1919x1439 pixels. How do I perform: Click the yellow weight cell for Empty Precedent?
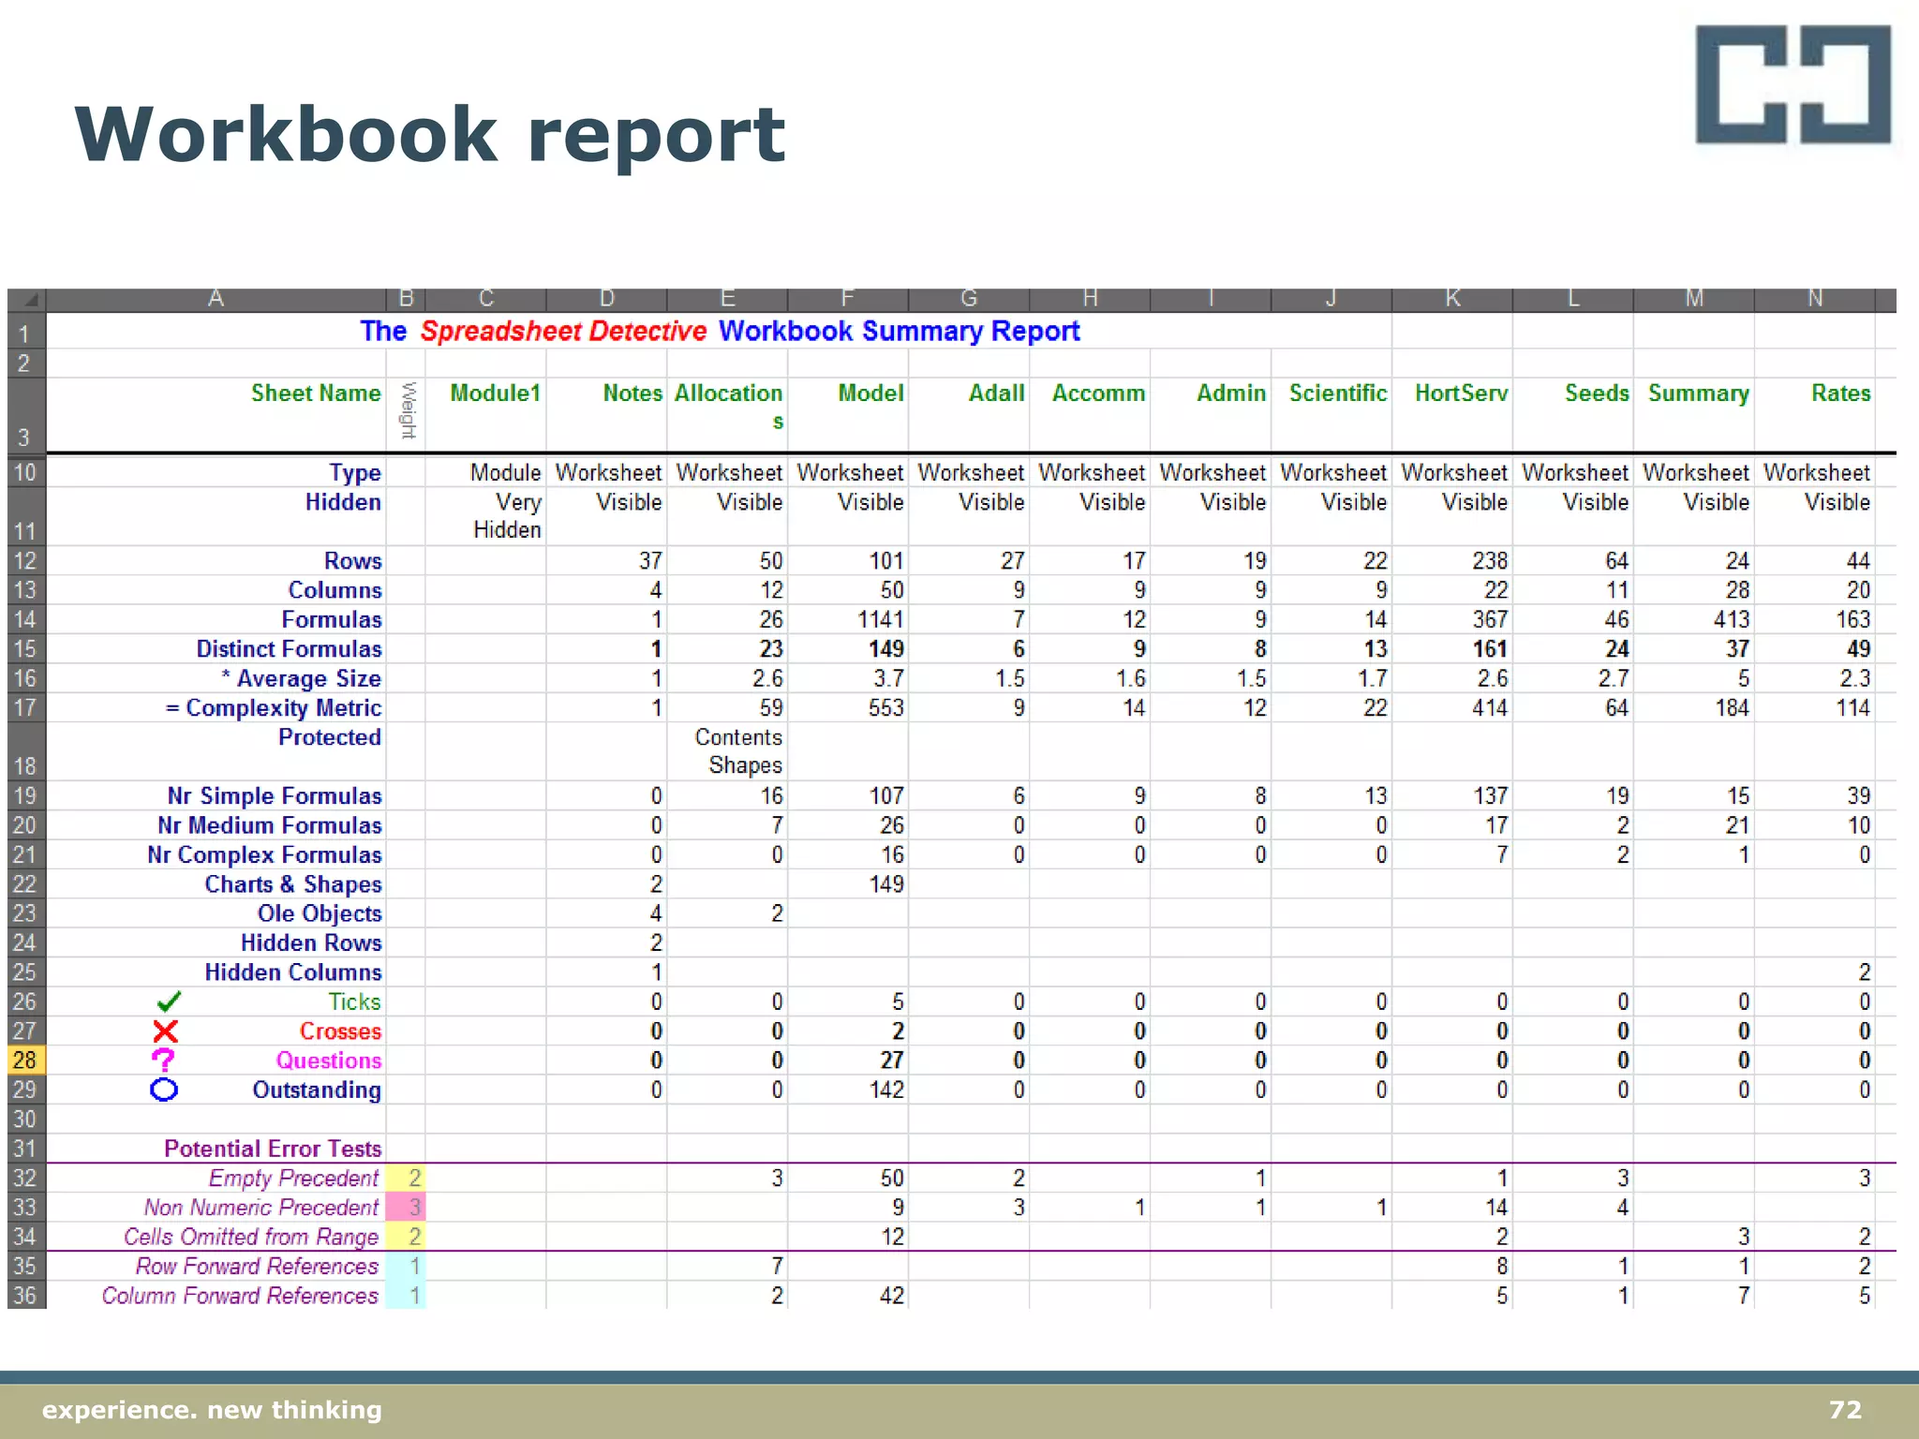406,1178
